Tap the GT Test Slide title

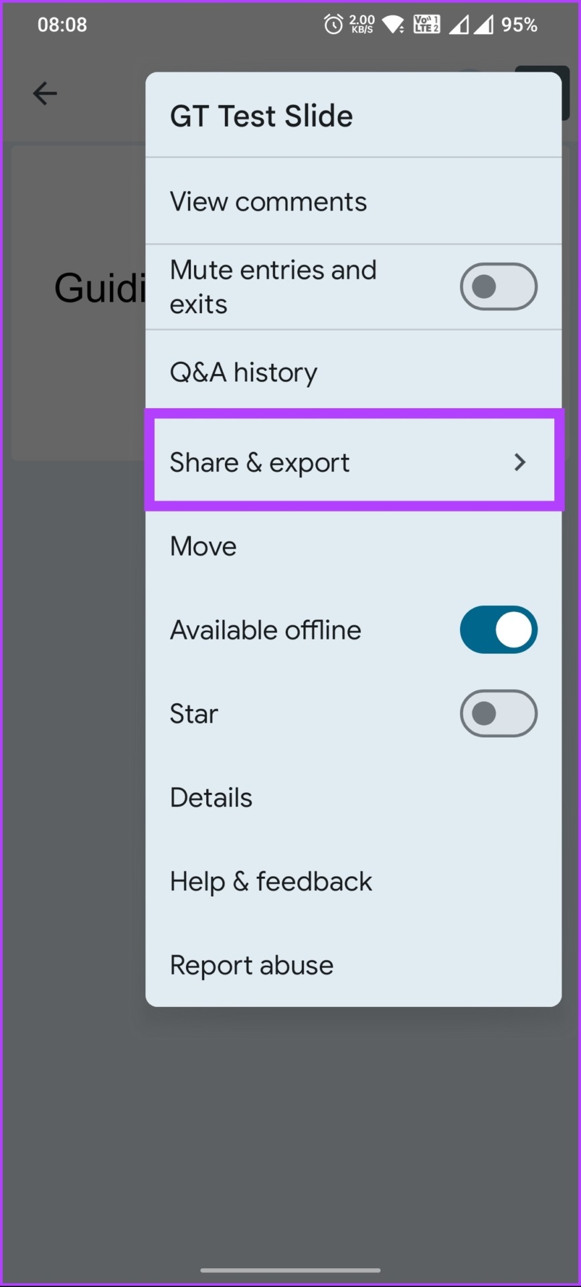261,116
